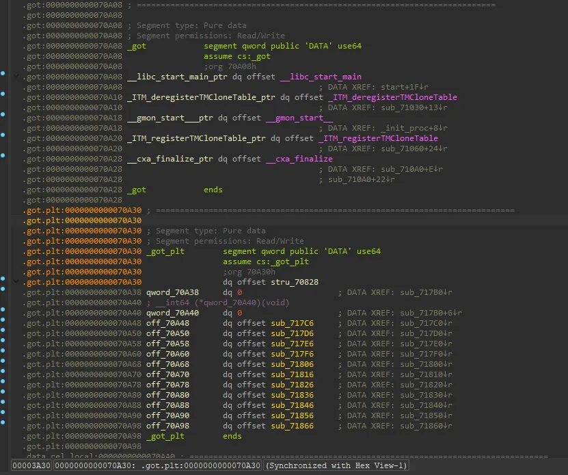Image resolution: width=568 pixels, height=475 pixels.
Task: Click the margin dot beside _ITM_deregisterTMCloneTable_ptr
Action: tap(3, 94)
